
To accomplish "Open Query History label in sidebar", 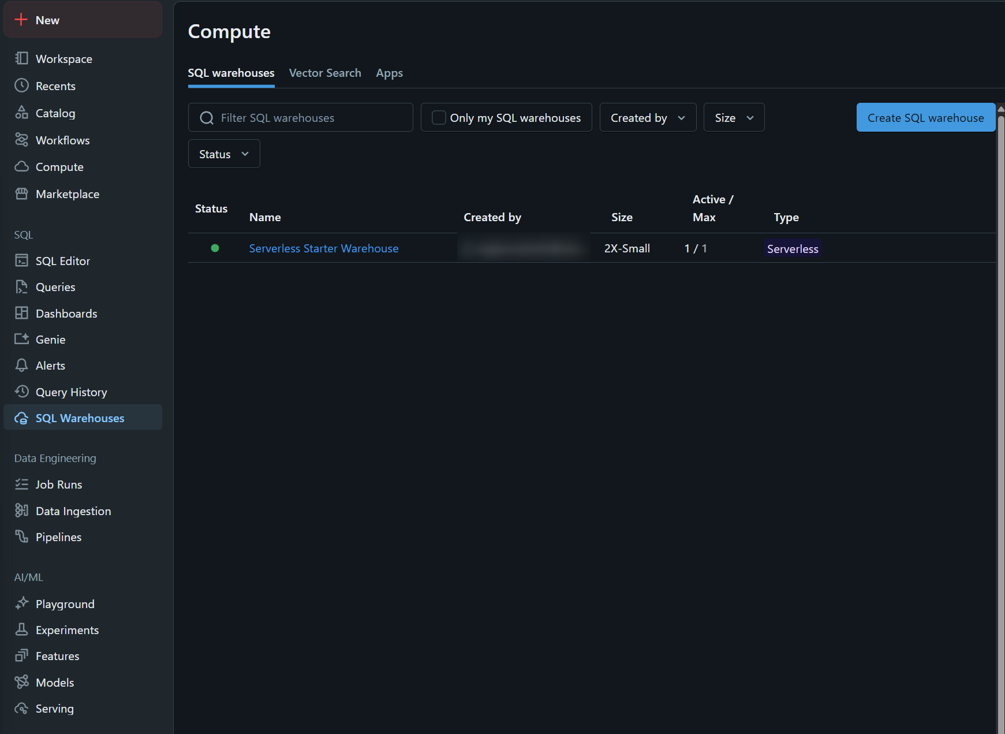I will [x=72, y=392].
